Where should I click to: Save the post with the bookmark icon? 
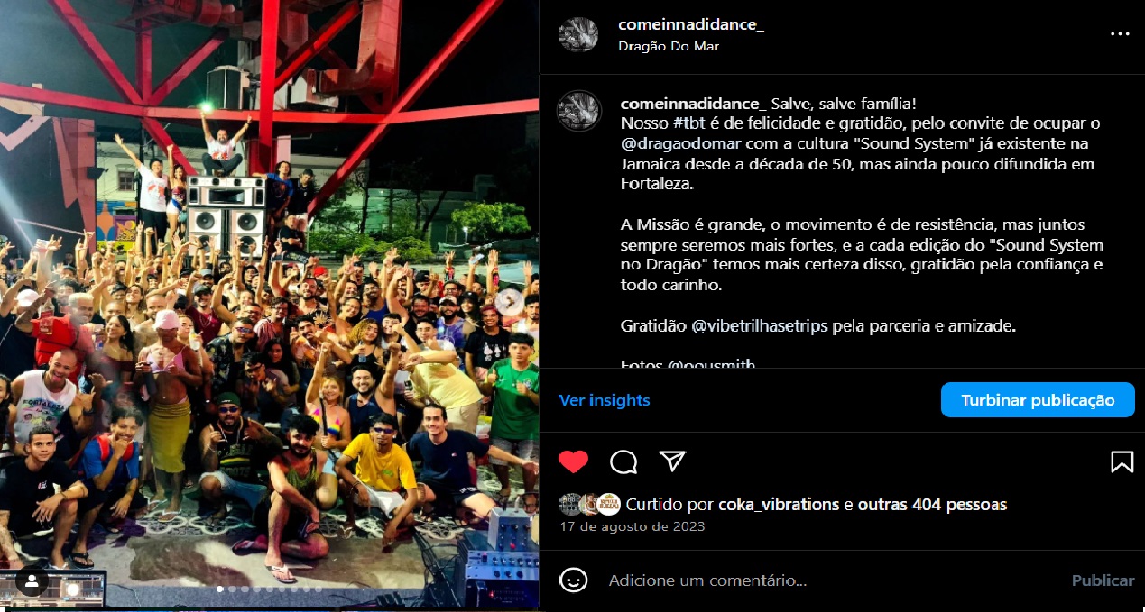pyautogui.click(x=1122, y=461)
